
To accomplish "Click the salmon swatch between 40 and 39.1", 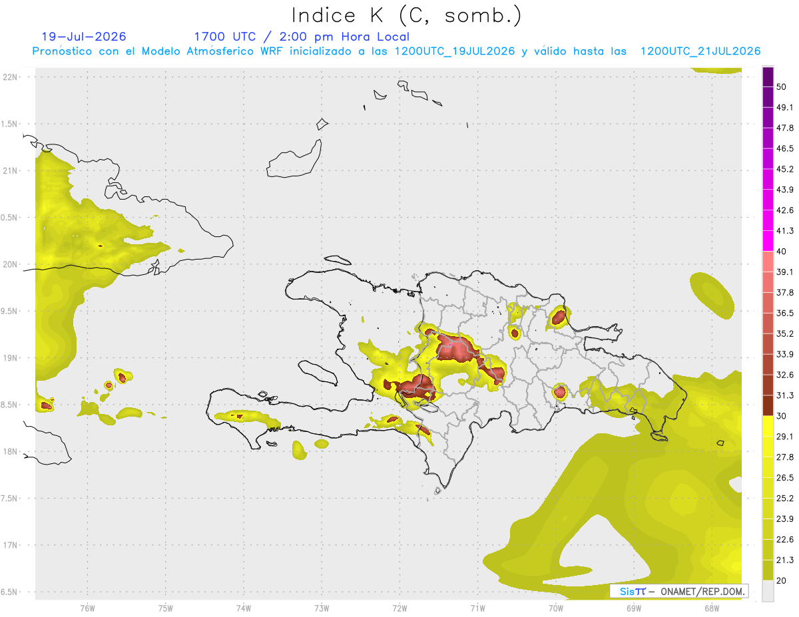I will tap(768, 262).
